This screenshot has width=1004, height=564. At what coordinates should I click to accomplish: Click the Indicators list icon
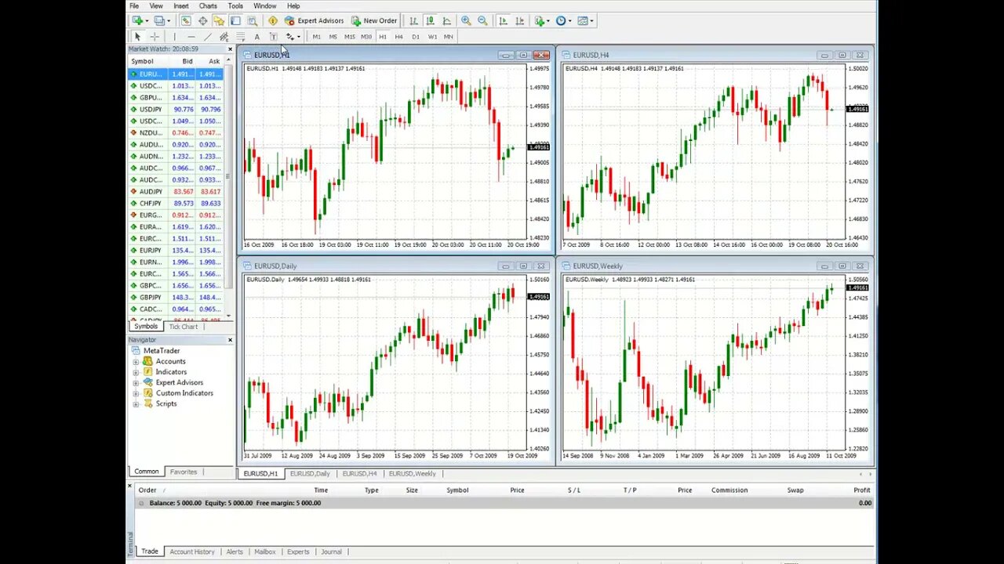click(x=540, y=20)
